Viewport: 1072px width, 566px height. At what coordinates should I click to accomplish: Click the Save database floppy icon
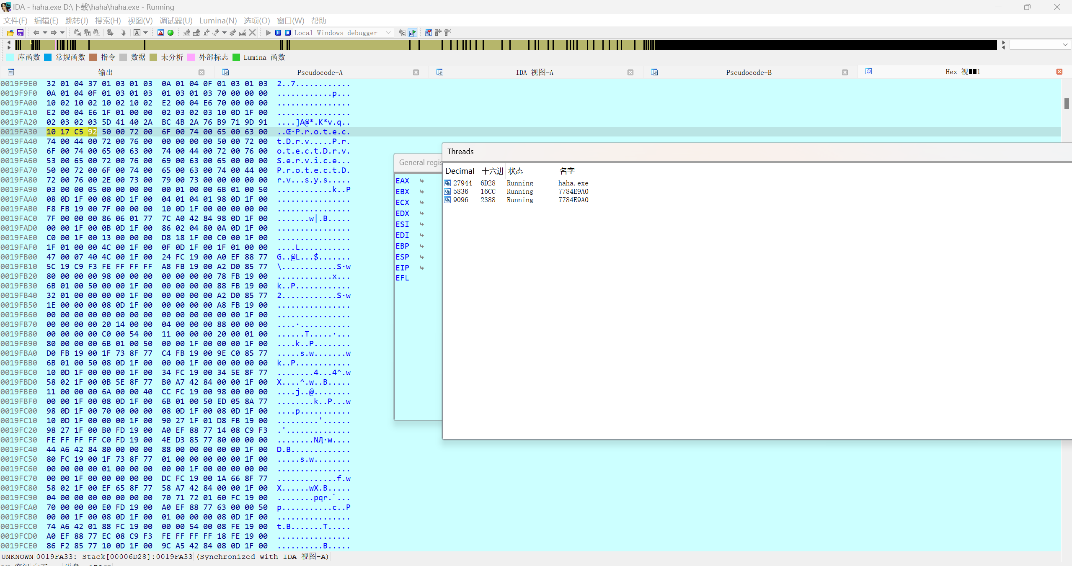coord(20,33)
